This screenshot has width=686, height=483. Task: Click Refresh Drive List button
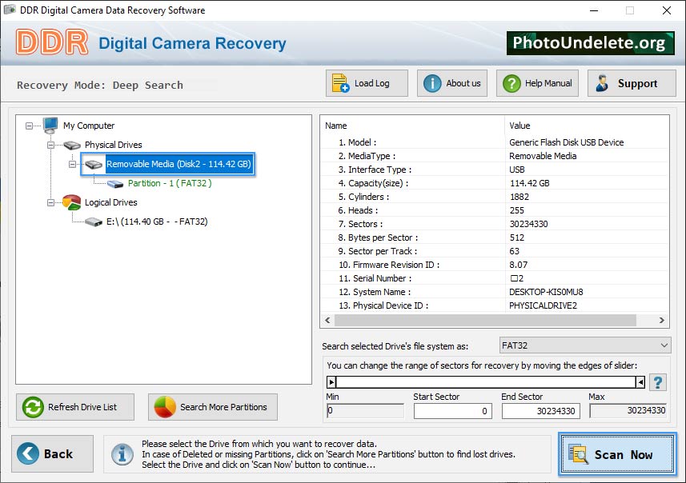[x=75, y=407]
